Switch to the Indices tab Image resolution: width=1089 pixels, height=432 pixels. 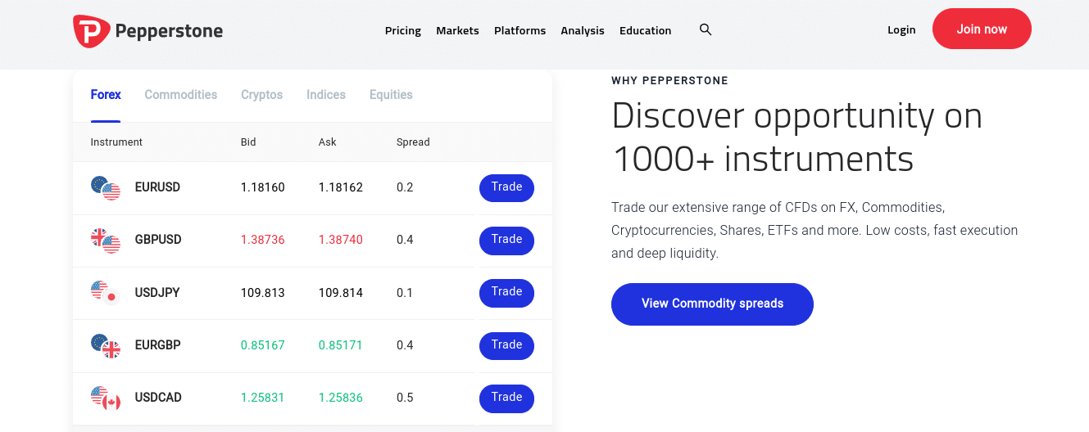point(326,95)
